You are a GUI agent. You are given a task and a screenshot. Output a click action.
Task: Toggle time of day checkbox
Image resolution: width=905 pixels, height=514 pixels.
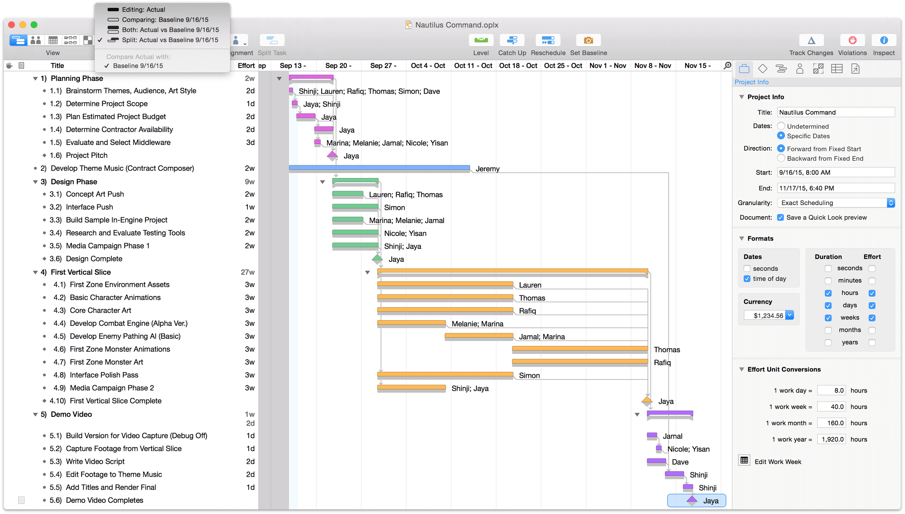coord(747,278)
